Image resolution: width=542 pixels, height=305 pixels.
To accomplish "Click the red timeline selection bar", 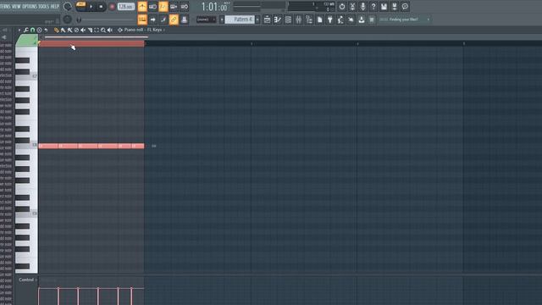I will 91,43.
